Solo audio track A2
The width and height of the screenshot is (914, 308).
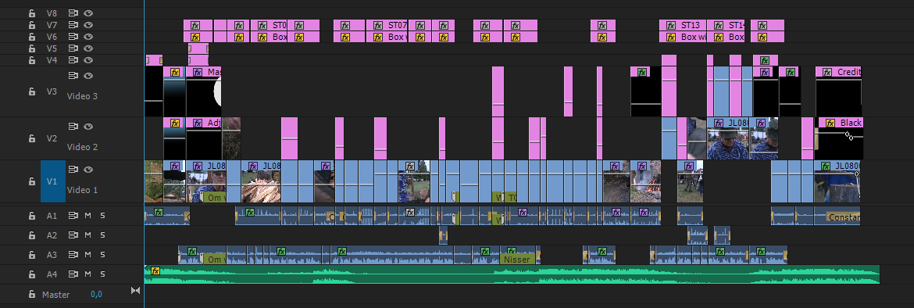pos(102,235)
